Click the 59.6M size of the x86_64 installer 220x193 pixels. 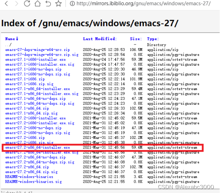pos(137,148)
